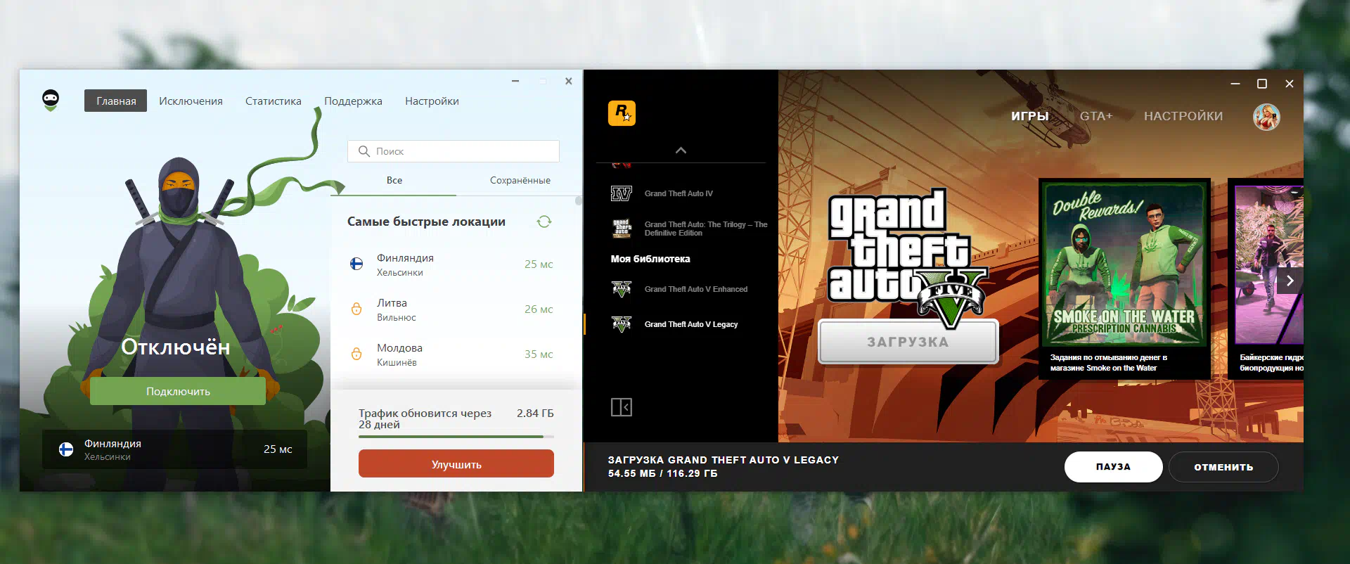
Task: Open НАСТРОЙКИ in Rockstar launcher
Action: tap(1183, 116)
